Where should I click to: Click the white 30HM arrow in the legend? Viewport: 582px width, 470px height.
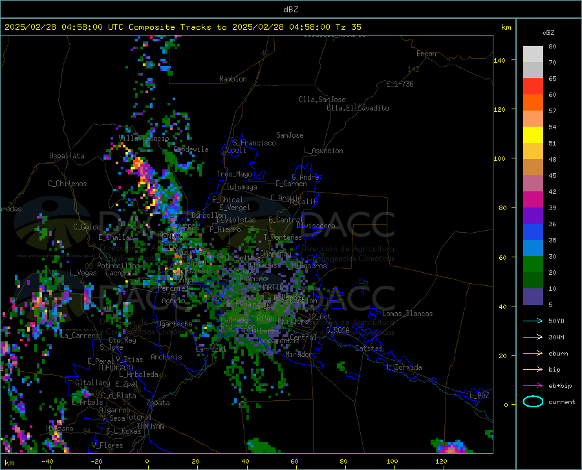click(x=533, y=337)
